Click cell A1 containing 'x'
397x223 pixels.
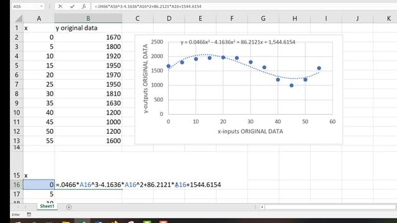(38, 28)
